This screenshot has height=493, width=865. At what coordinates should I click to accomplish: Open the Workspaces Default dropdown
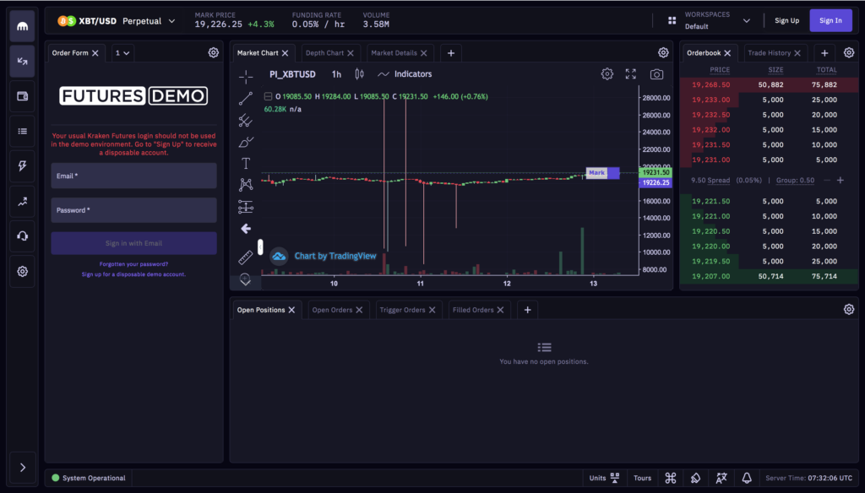point(717,20)
